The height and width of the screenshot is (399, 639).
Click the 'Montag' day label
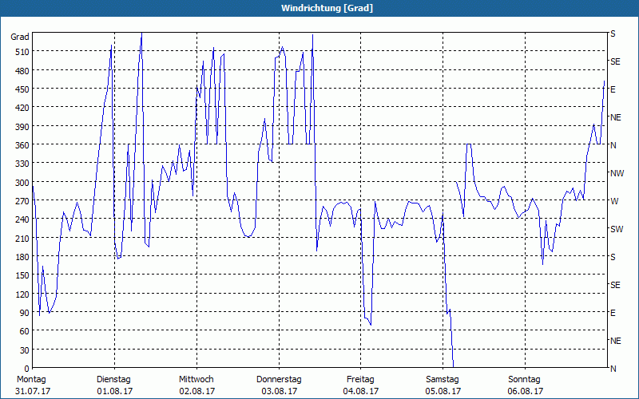(x=31, y=380)
